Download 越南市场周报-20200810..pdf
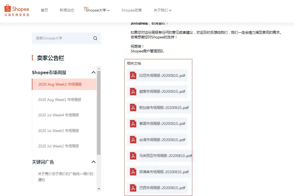Image resolution: width=294 pixels, height=196 pixels. click(157, 91)
